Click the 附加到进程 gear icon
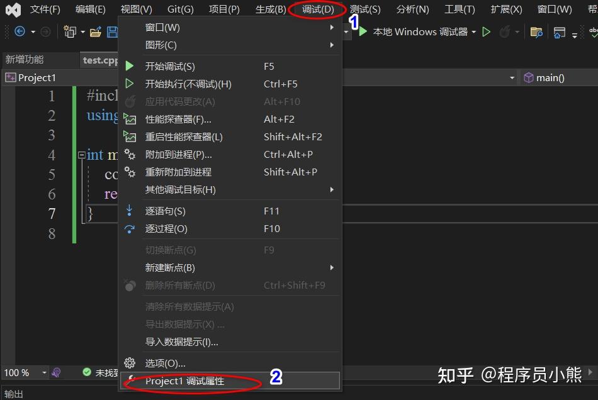Image resolution: width=598 pixels, height=400 pixels. coord(130,154)
